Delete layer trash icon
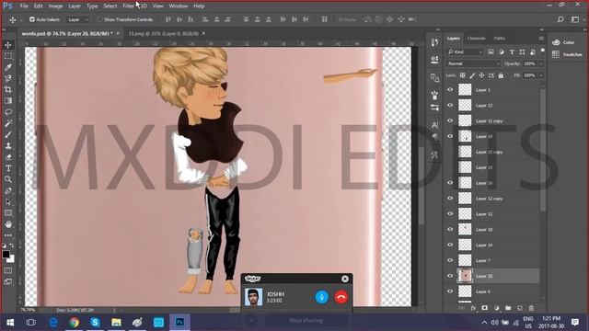 pyautogui.click(x=531, y=308)
